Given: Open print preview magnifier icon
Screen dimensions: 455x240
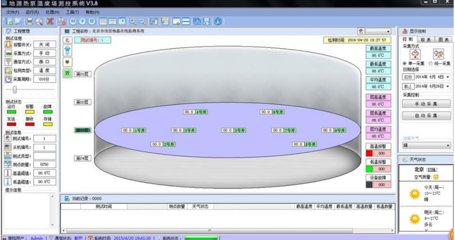Looking at the screenshot, I should tap(39, 21).
